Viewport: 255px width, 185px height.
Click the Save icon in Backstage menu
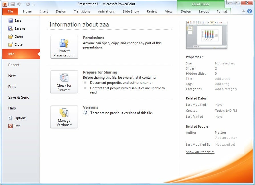10,21
